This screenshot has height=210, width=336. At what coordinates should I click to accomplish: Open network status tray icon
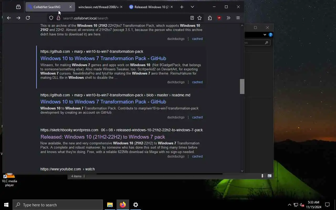(x=296, y=205)
